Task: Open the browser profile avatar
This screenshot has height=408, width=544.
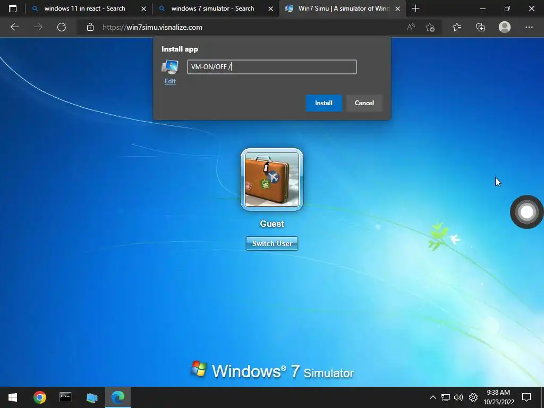Action: coord(505,27)
